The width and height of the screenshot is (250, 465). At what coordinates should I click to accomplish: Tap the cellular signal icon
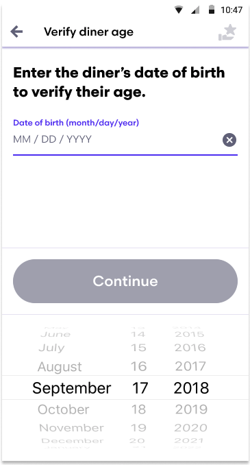195,10
